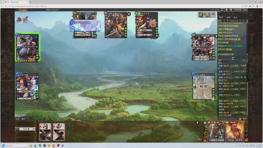263x148 pixels.
Task: Activate the skill under 沙摩柯 portrait
Action: click(217, 140)
